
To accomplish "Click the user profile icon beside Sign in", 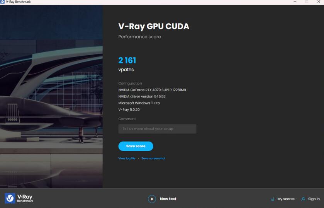I will click(303, 199).
